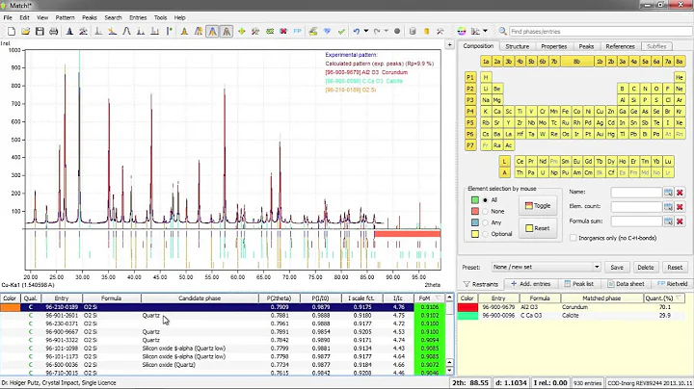The height and width of the screenshot is (389, 694).
Task: Click the green checkmark toolbar icon
Action: 341,32
